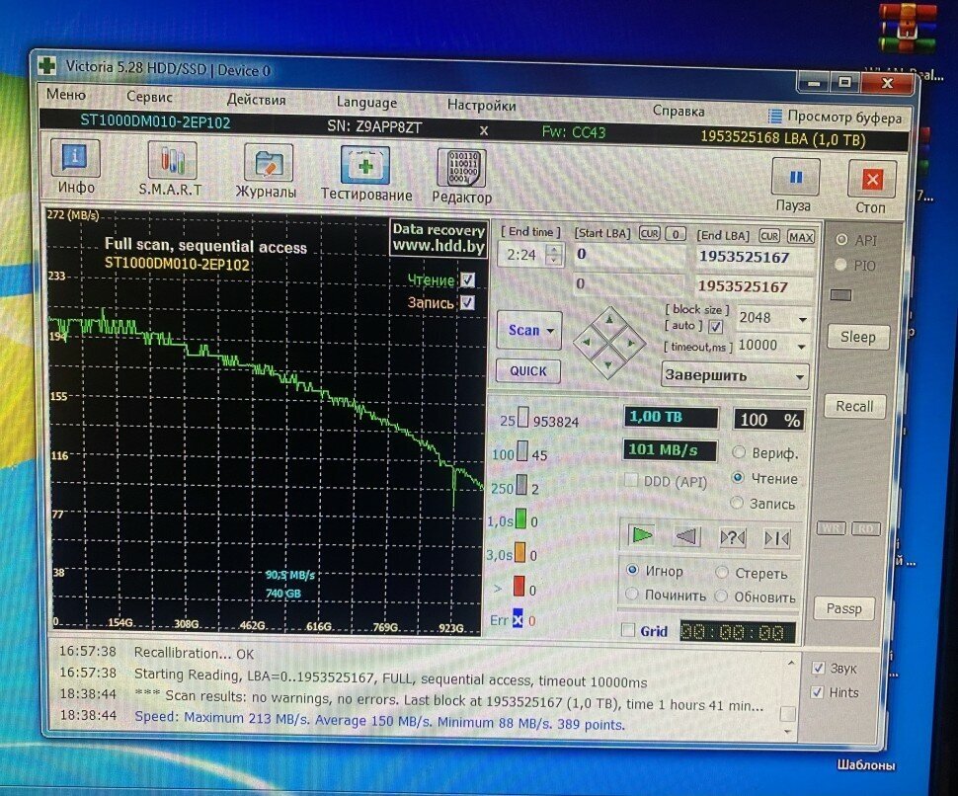Viewport: 958px width, 796px height.
Task: Click the reverse scan arrow button
Action: point(686,537)
